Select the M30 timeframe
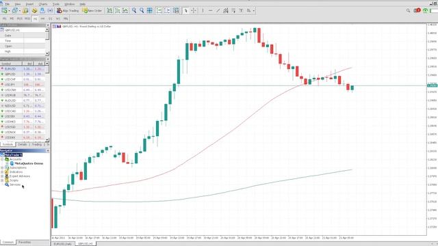The height and width of the screenshot is (246, 438). point(27,18)
